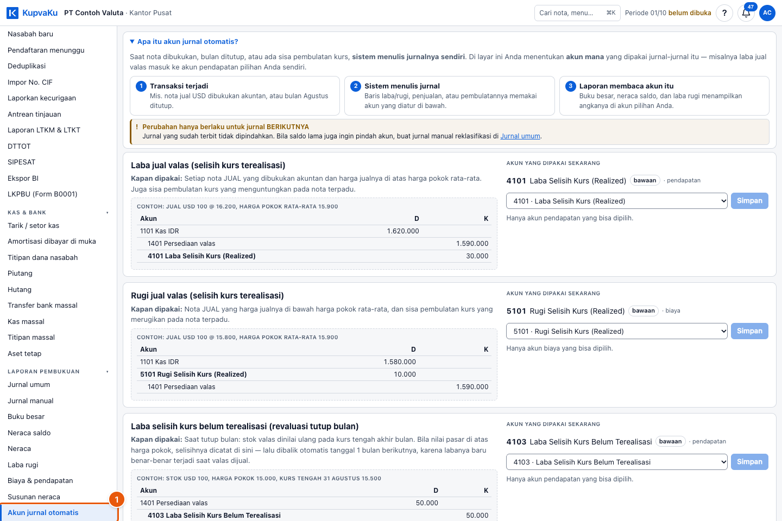Select Akun jurnal otomatis in sidebar
The width and height of the screenshot is (782, 521).
(58, 513)
